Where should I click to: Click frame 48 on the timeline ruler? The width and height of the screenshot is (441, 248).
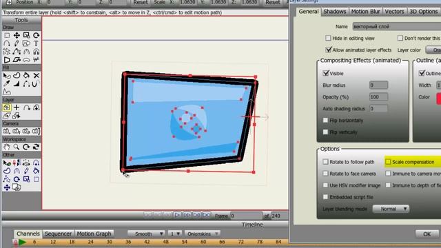[165, 242]
